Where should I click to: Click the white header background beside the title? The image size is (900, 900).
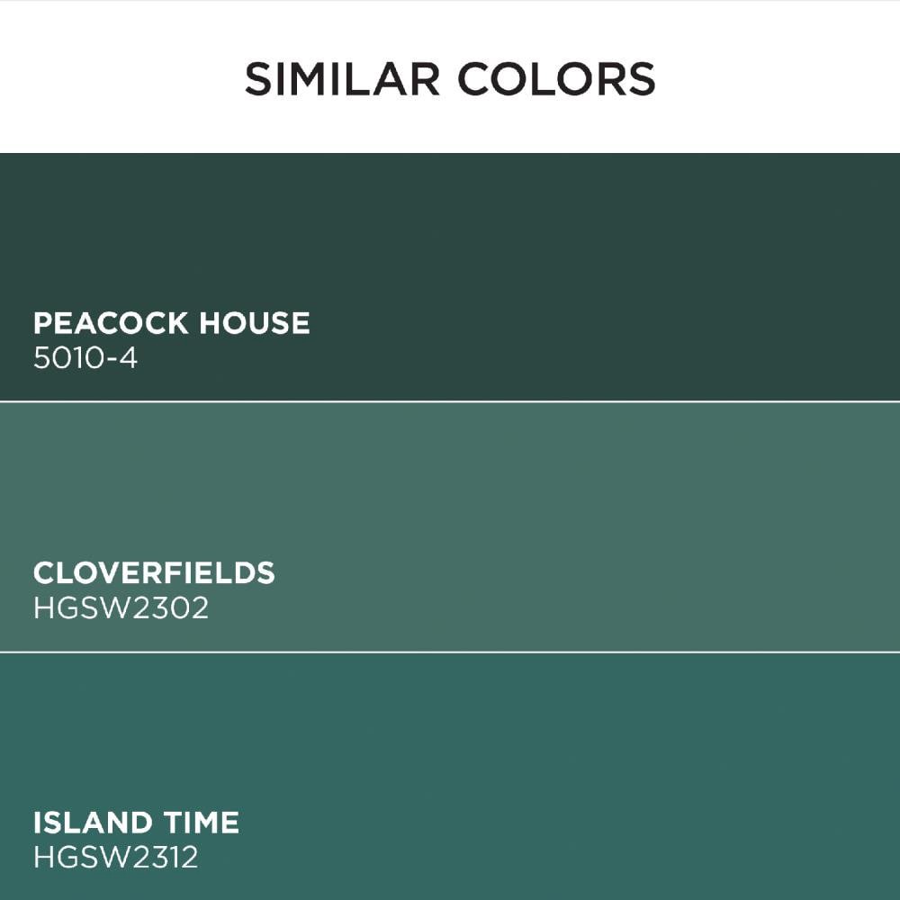point(121,77)
